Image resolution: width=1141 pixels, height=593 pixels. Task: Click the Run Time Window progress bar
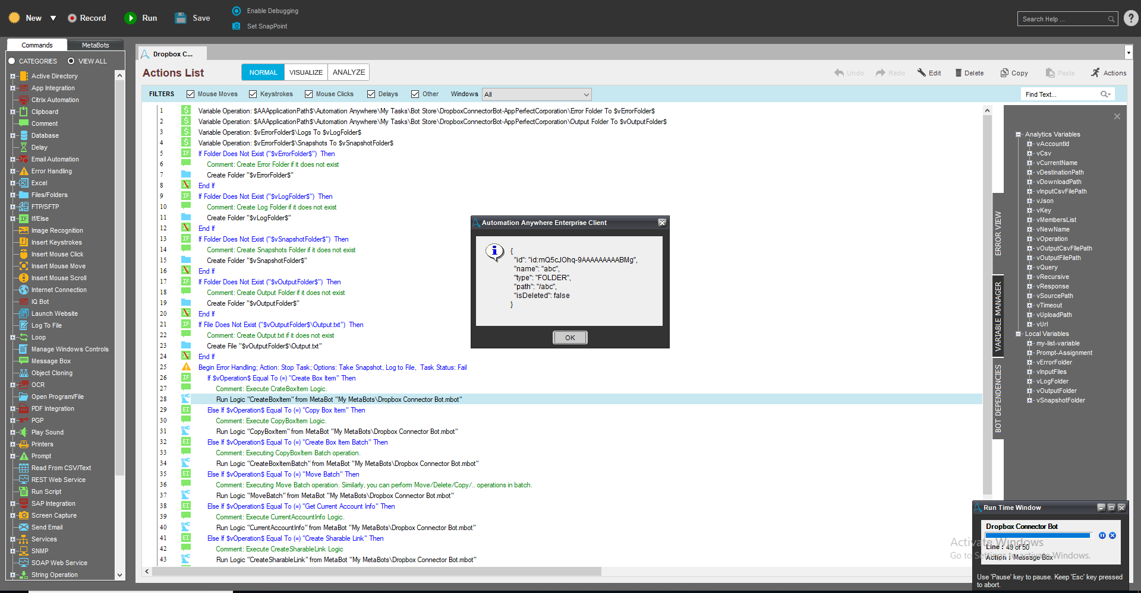[1038, 535]
